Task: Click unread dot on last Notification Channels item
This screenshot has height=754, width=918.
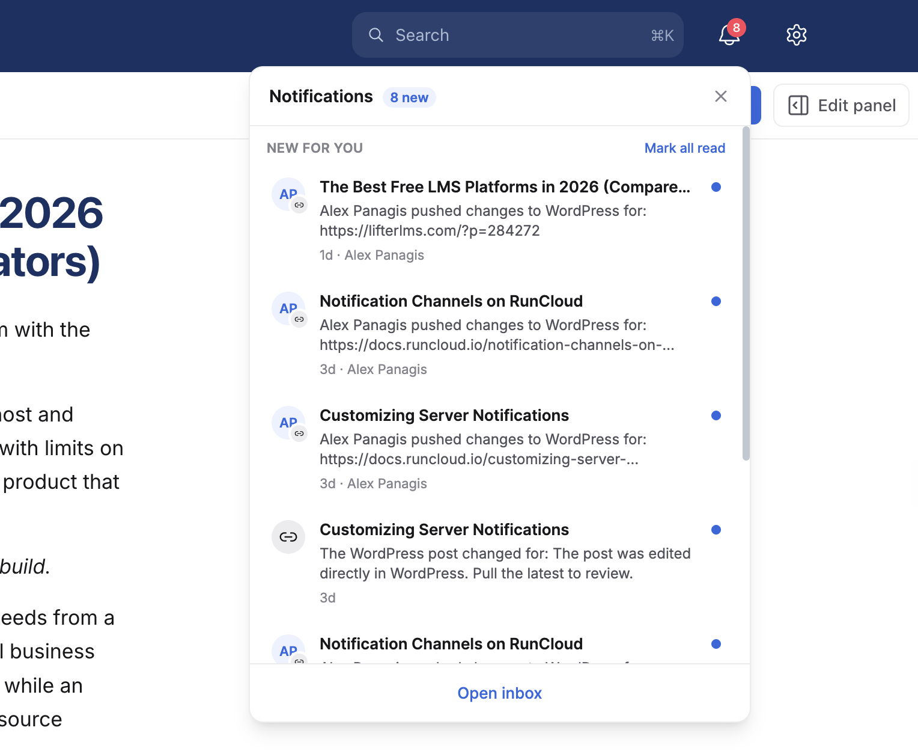Action: tap(716, 644)
